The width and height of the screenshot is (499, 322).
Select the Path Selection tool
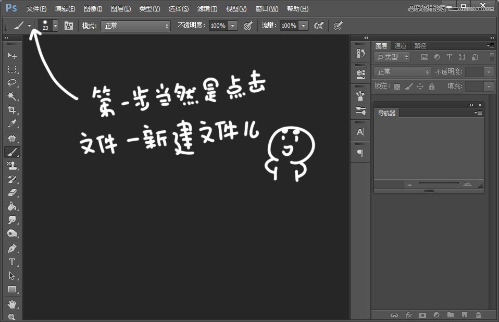[12, 276]
